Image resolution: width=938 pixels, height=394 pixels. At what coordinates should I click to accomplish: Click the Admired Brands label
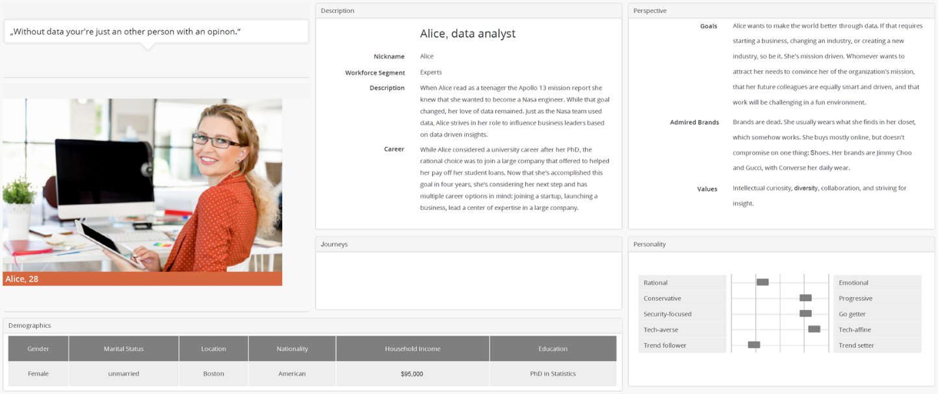point(694,122)
